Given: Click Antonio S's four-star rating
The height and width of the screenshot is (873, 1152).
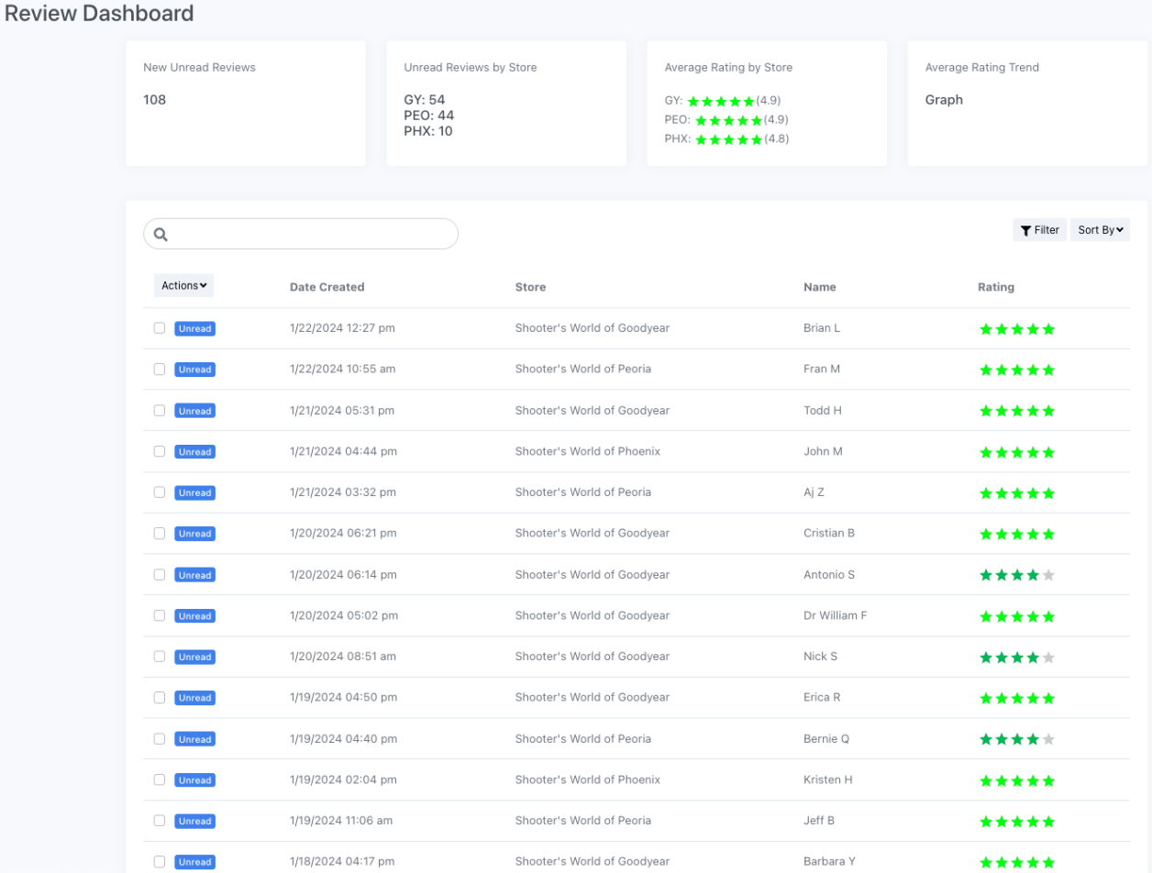Looking at the screenshot, I should tap(1017, 575).
